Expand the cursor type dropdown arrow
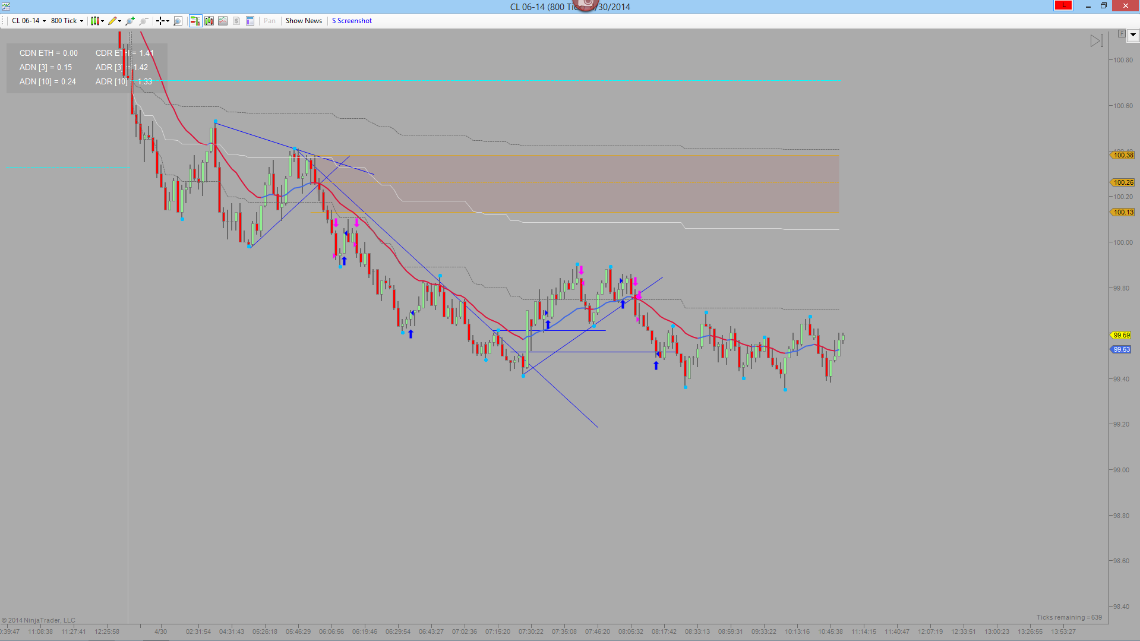1140x641 pixels. click(x=168, y=21)
